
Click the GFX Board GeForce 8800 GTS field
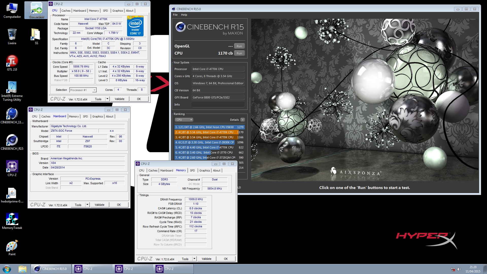218,97
